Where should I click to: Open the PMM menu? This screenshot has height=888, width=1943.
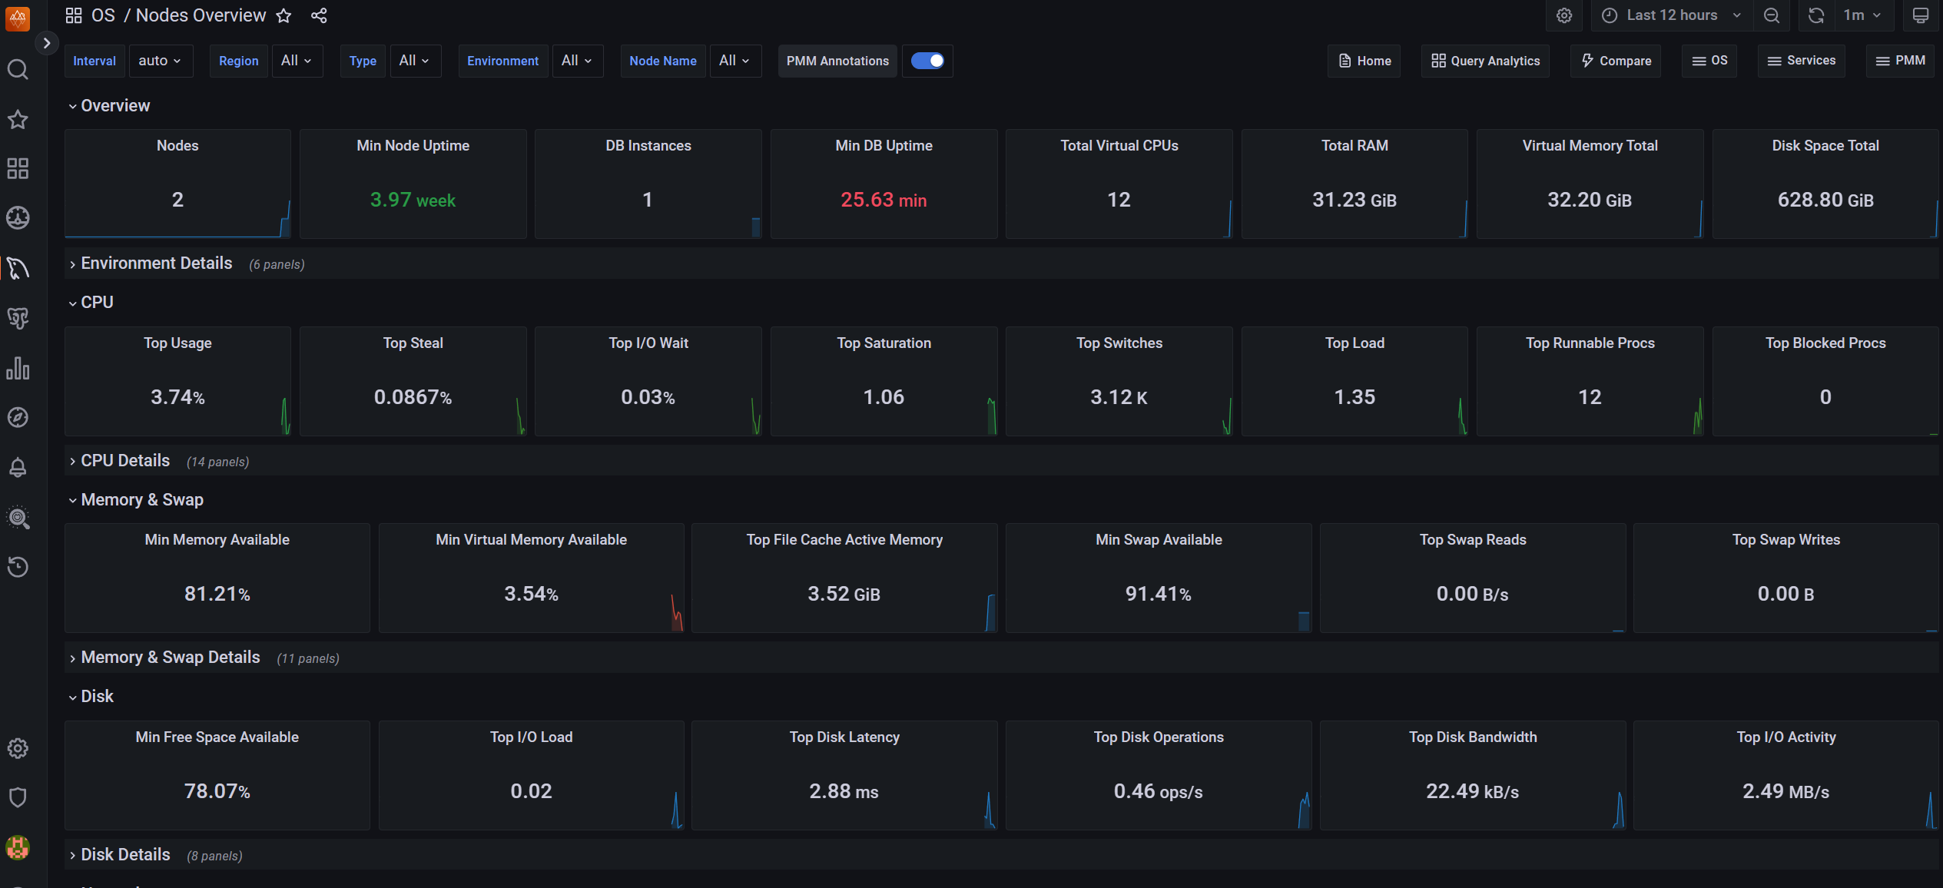click(x=1900, y=61)
